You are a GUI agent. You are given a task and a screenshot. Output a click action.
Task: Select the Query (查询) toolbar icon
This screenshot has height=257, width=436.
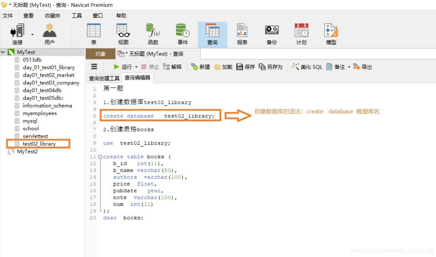pyautogui.click(x=212, y=34)
